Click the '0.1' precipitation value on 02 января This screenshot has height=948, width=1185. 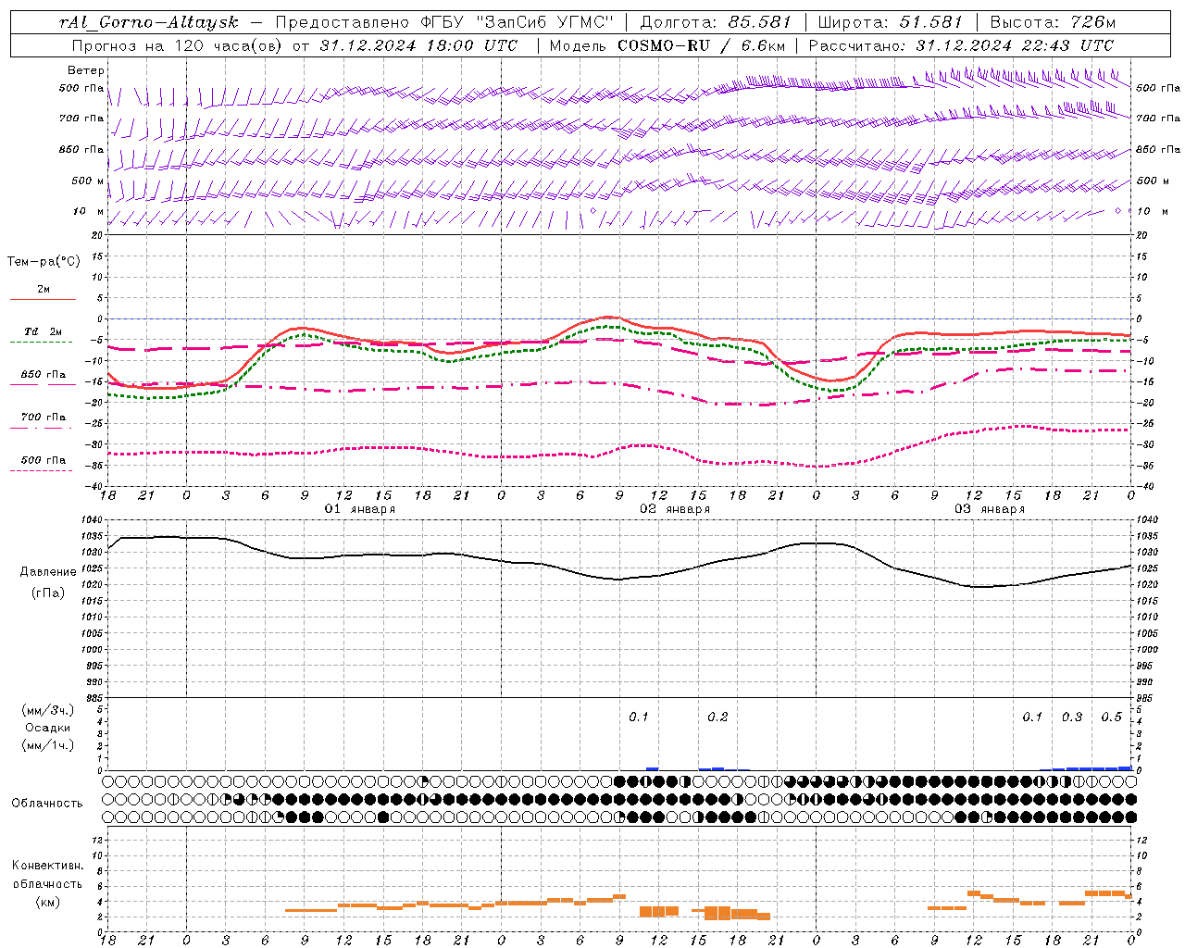[x=639, y=717]
